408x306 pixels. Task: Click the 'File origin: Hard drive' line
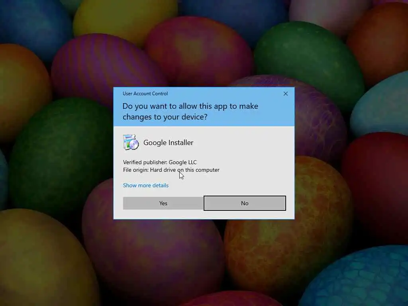click(171, 170)
